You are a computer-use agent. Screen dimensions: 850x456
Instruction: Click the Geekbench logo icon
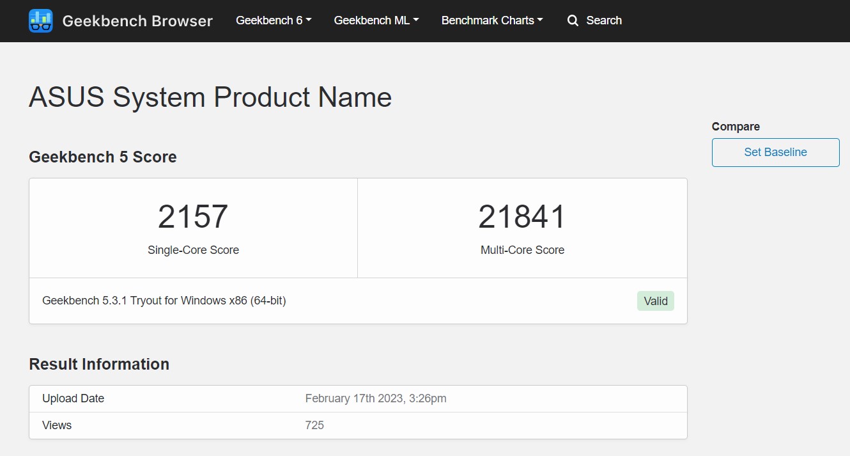coord(41,20)
